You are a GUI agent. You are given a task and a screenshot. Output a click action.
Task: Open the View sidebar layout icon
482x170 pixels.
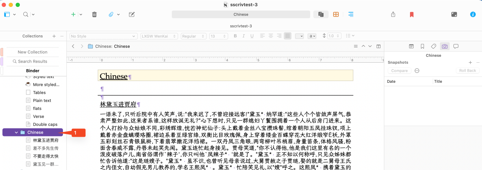tap(7, 15)
